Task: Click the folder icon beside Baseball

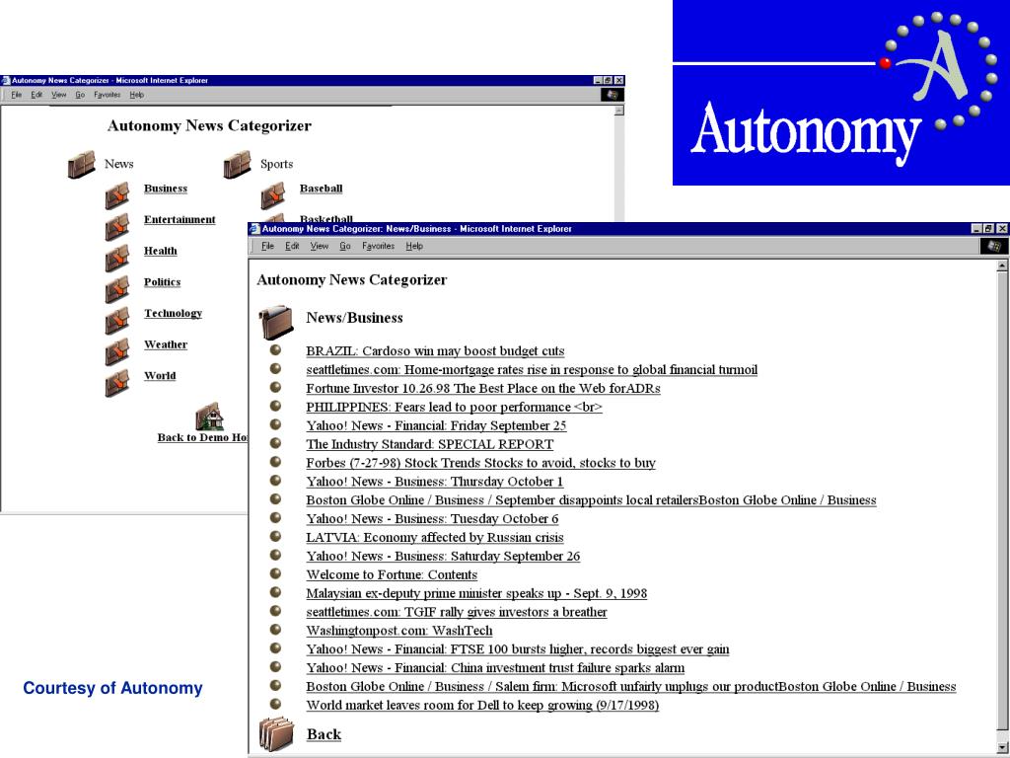Action: click(x=273, y=196)
